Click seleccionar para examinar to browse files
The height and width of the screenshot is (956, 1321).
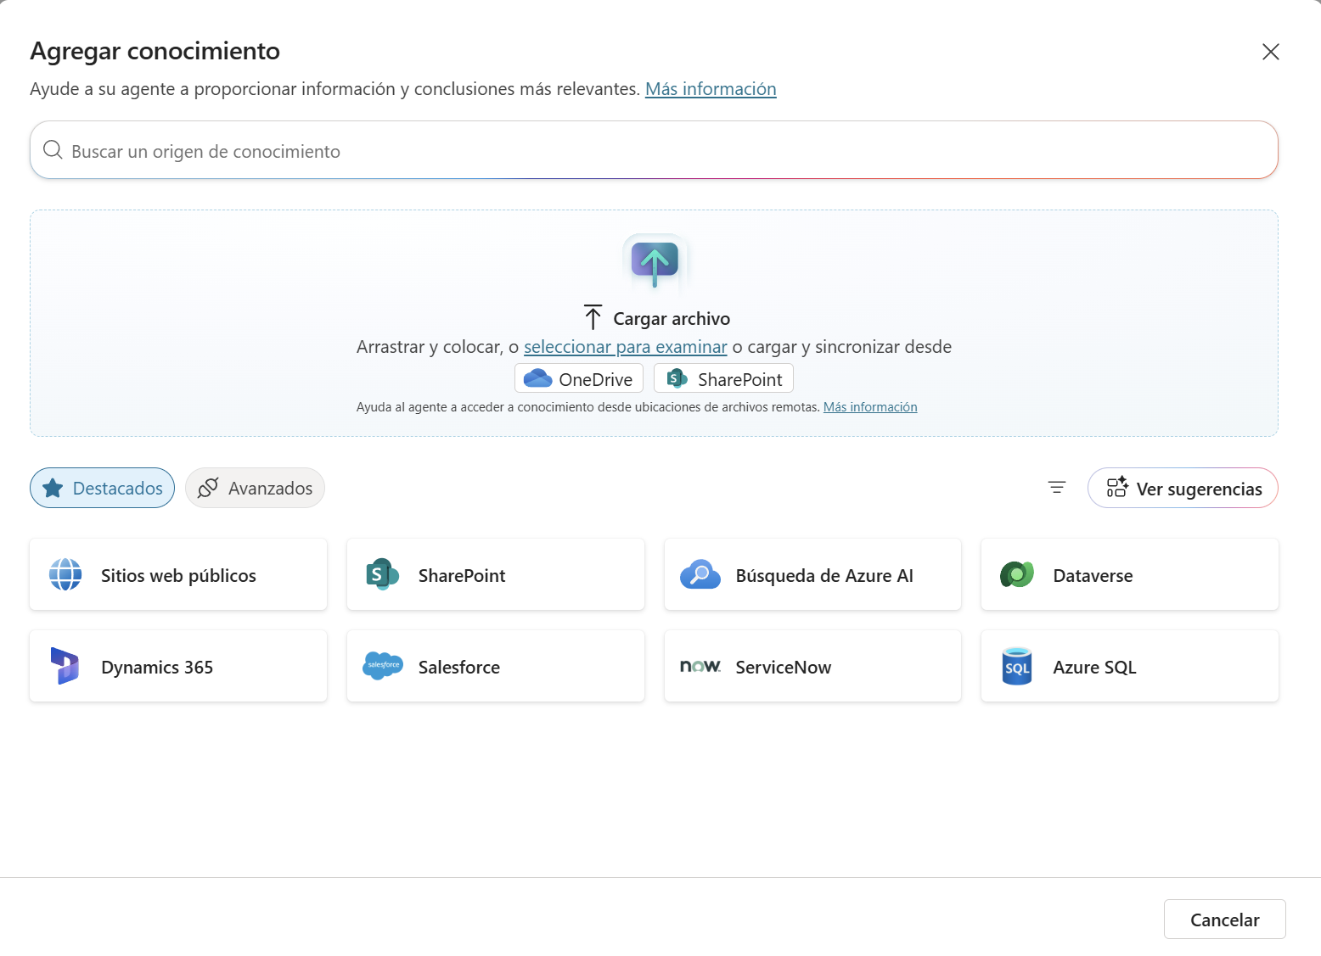pyautogui.click(x=626, y=346)
